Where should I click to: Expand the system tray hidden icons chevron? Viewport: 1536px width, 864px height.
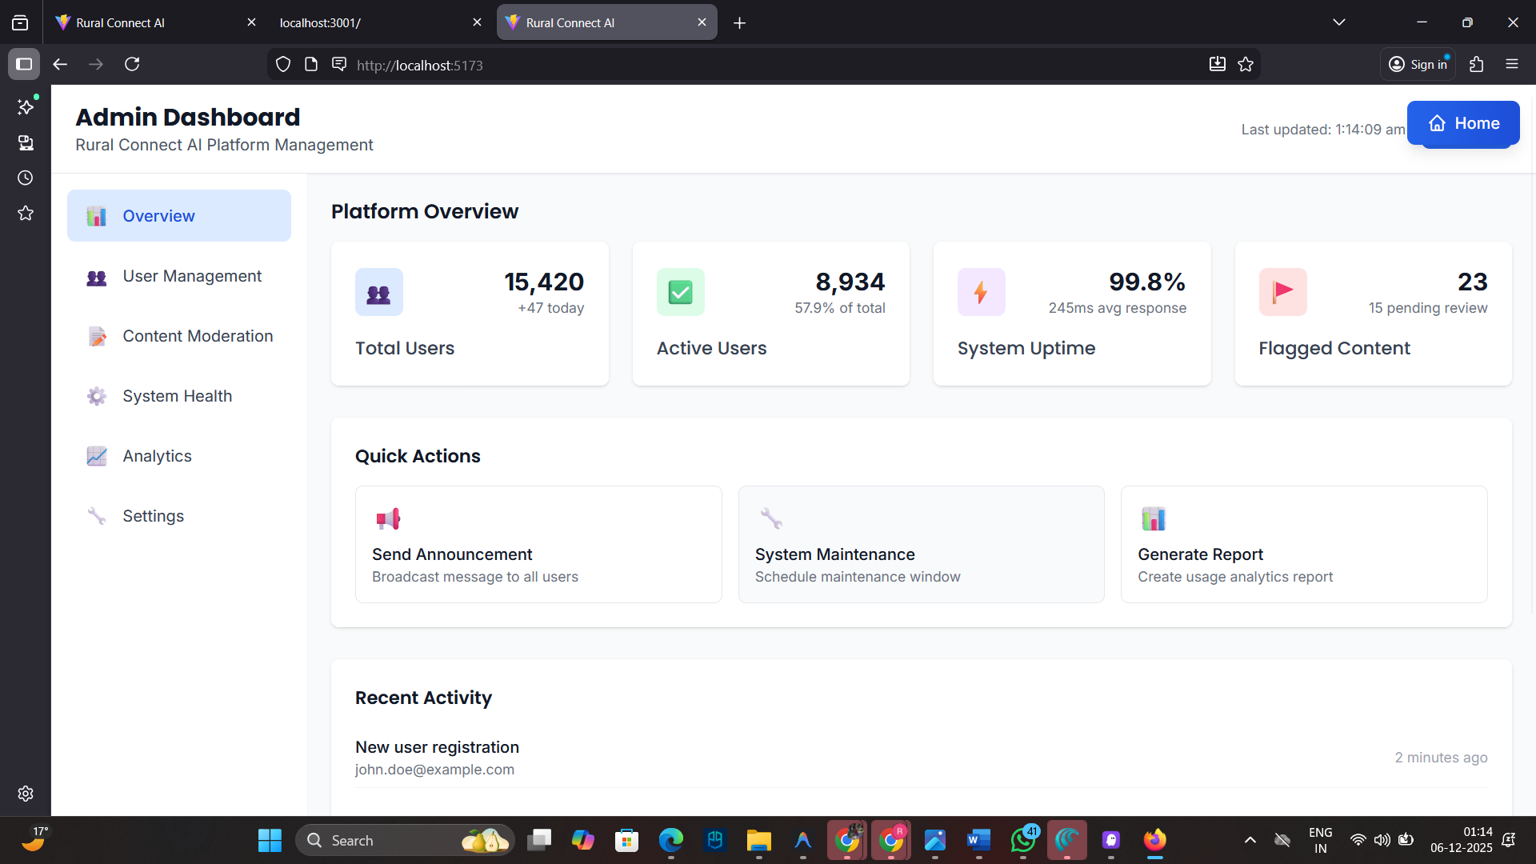coord(1250,840)
